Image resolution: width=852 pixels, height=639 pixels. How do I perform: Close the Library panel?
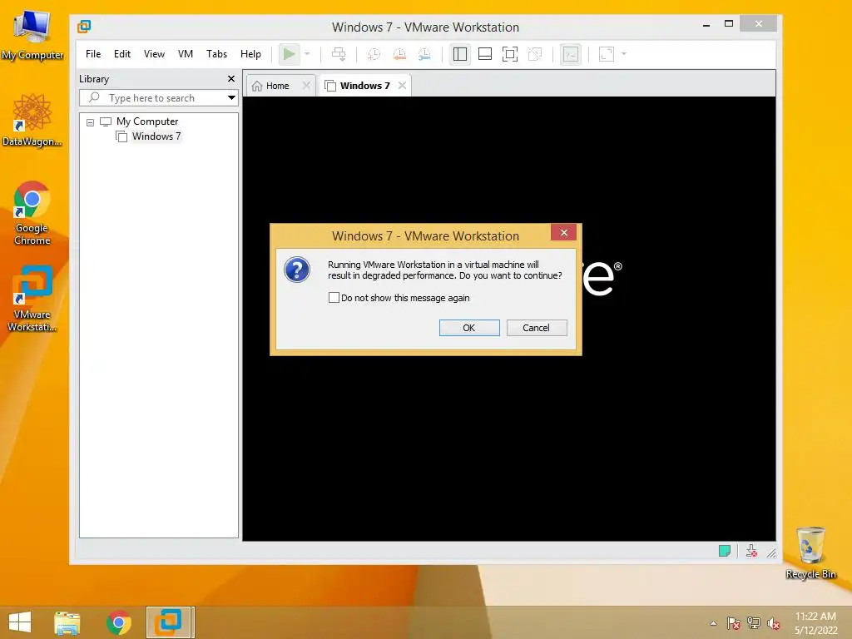(x=231, y=79)
